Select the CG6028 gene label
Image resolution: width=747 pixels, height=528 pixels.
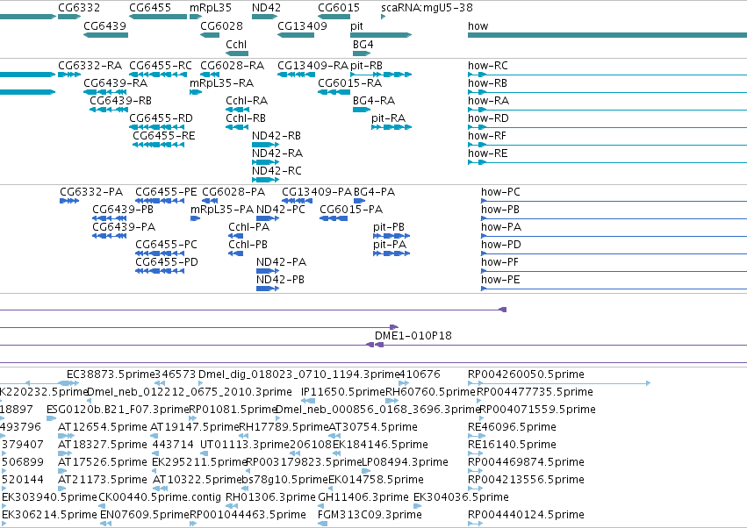point(221,25)
